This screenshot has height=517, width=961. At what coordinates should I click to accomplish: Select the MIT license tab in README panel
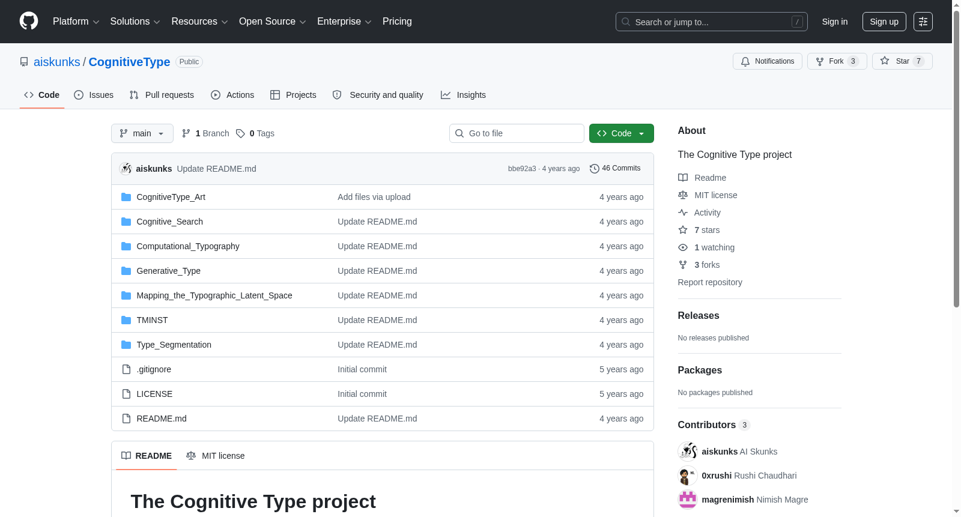pyautogui.click(x=216, y=456)
